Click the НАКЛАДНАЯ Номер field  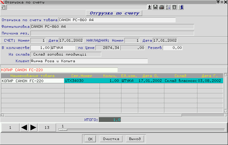click(x=132, y=40)
